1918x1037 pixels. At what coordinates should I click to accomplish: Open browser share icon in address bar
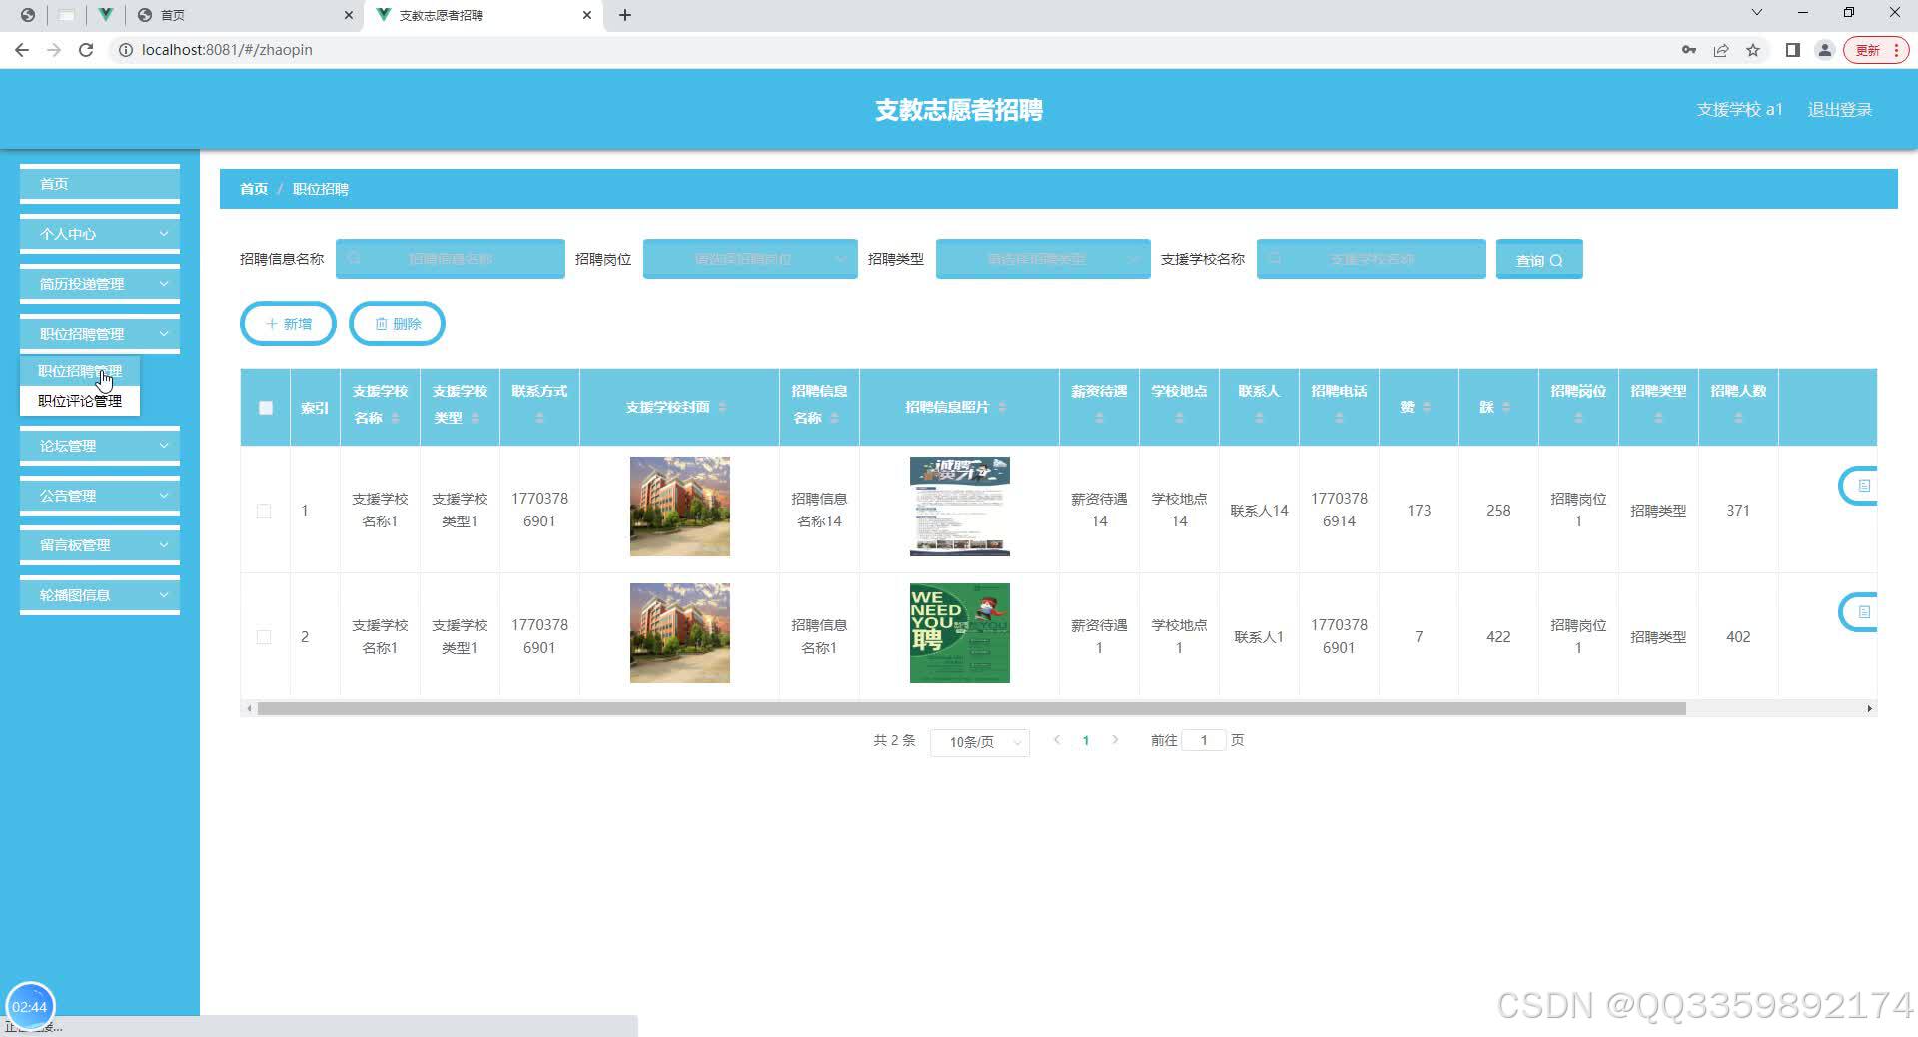click(x=1721, y=50)
